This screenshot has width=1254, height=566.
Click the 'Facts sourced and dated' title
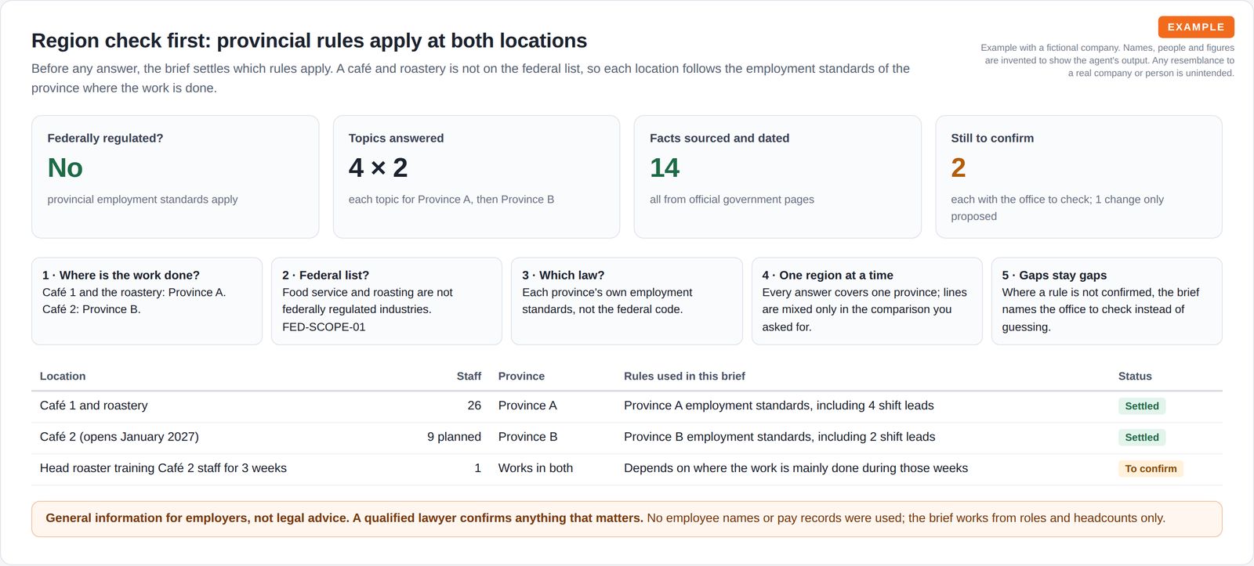719,138
